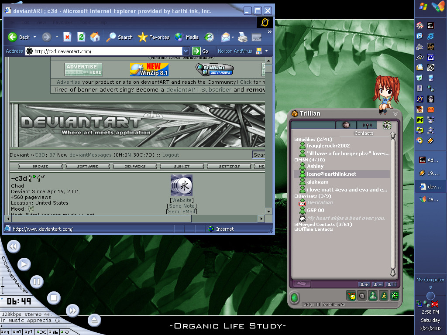Click the play button in CornerAmp
This screenshot has width=447, height=335.
[x=24, y=264]
